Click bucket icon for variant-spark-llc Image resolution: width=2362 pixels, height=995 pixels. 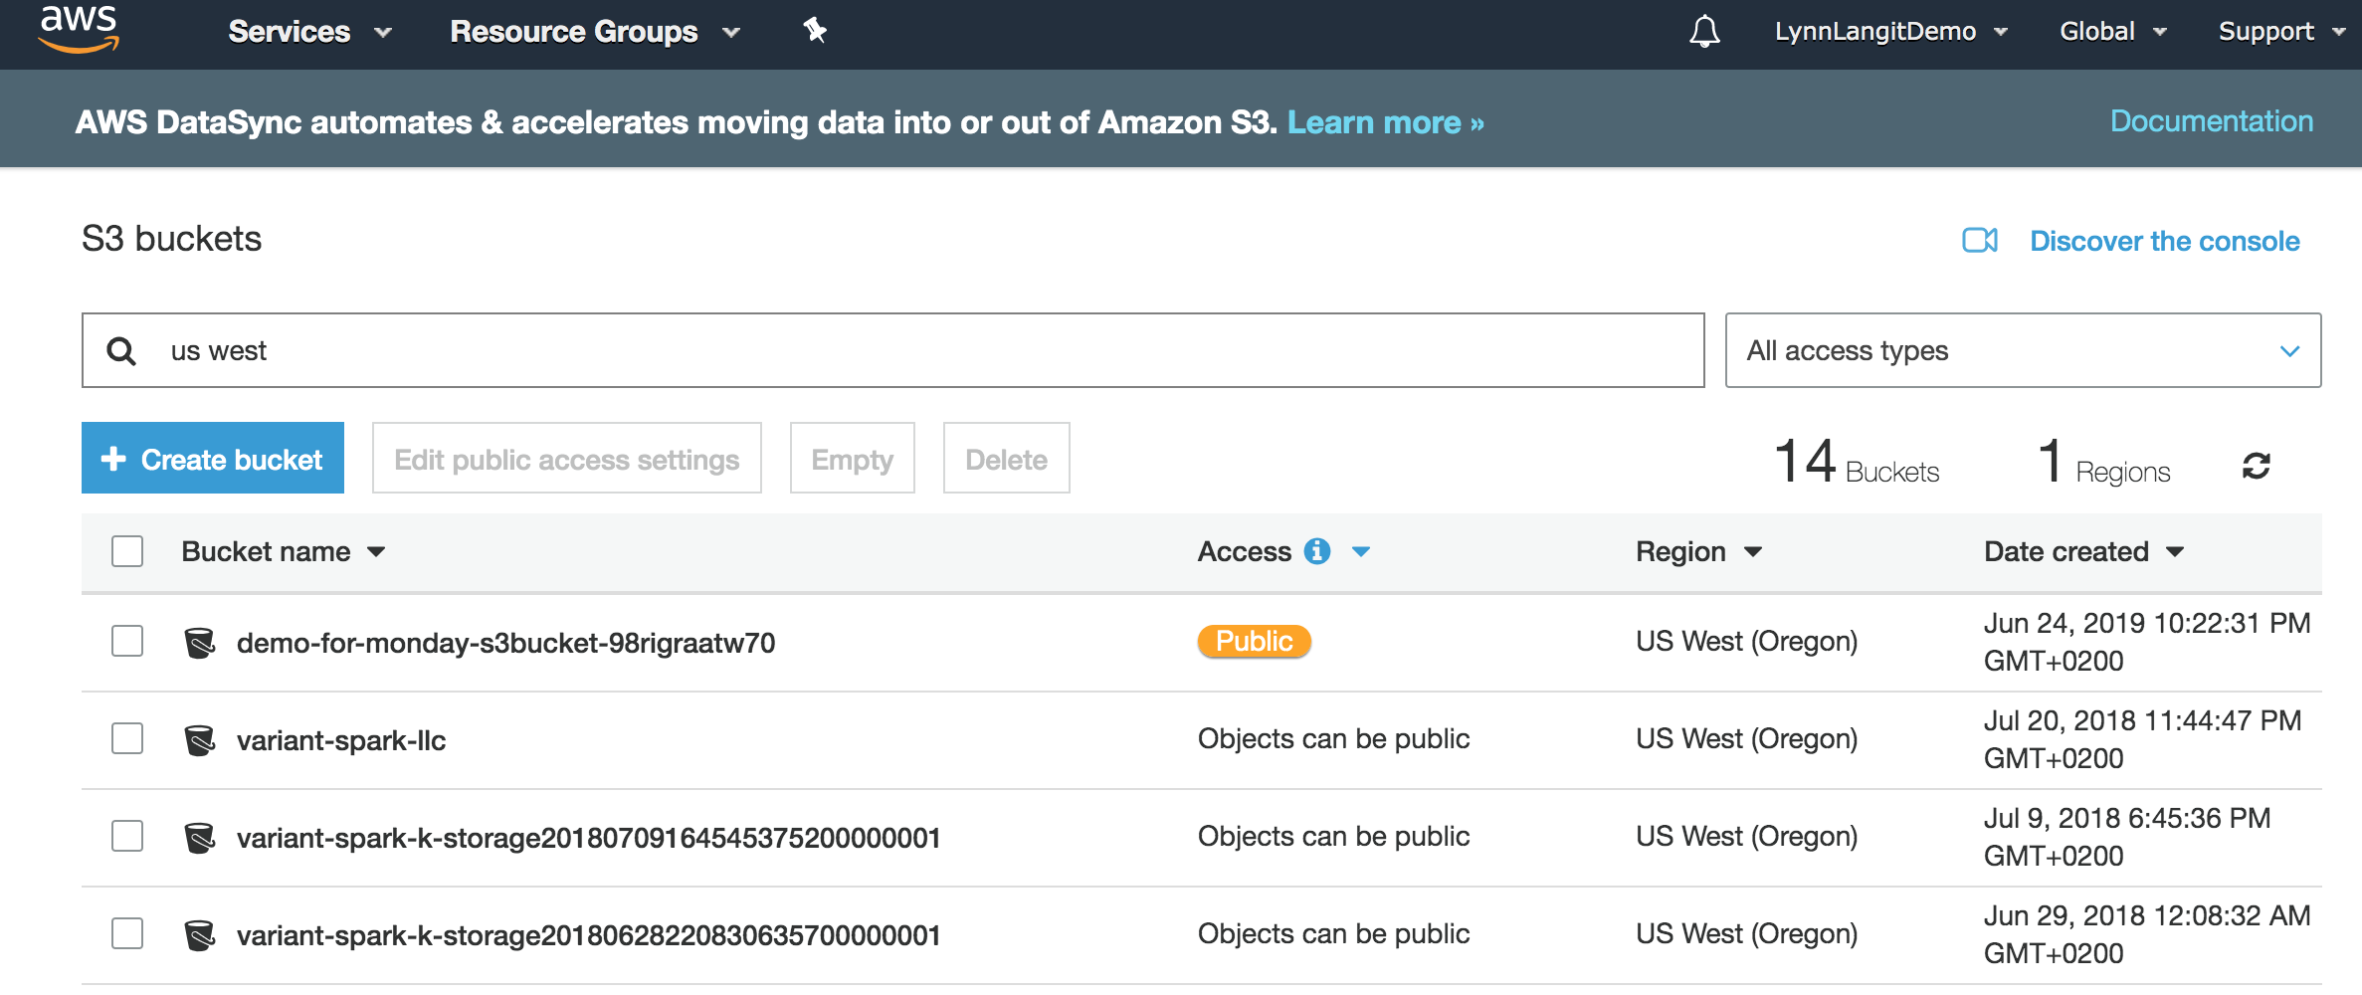click(x=200, y=740)
